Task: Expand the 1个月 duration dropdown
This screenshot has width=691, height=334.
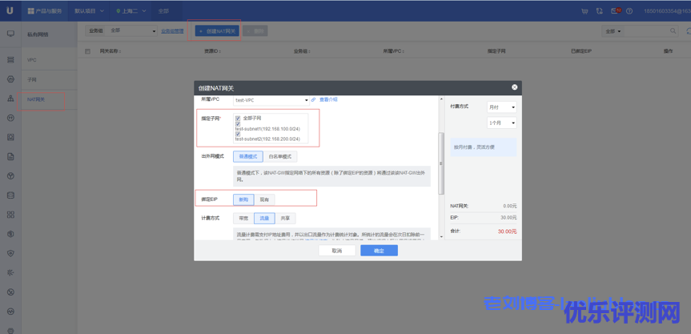Action: (501, 123)
